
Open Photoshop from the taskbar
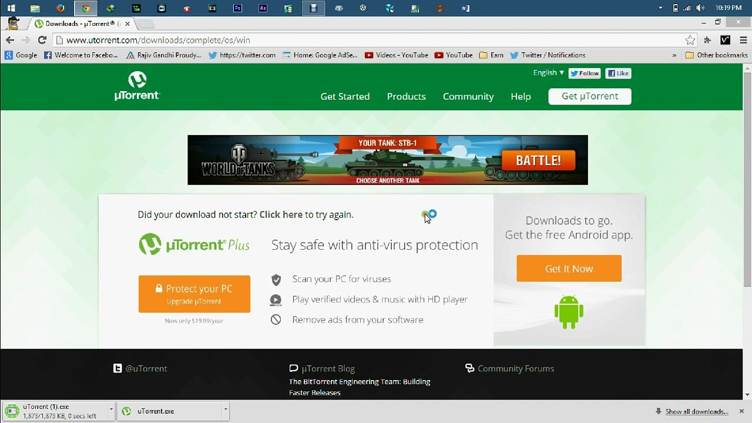click(x=237, y=8)
